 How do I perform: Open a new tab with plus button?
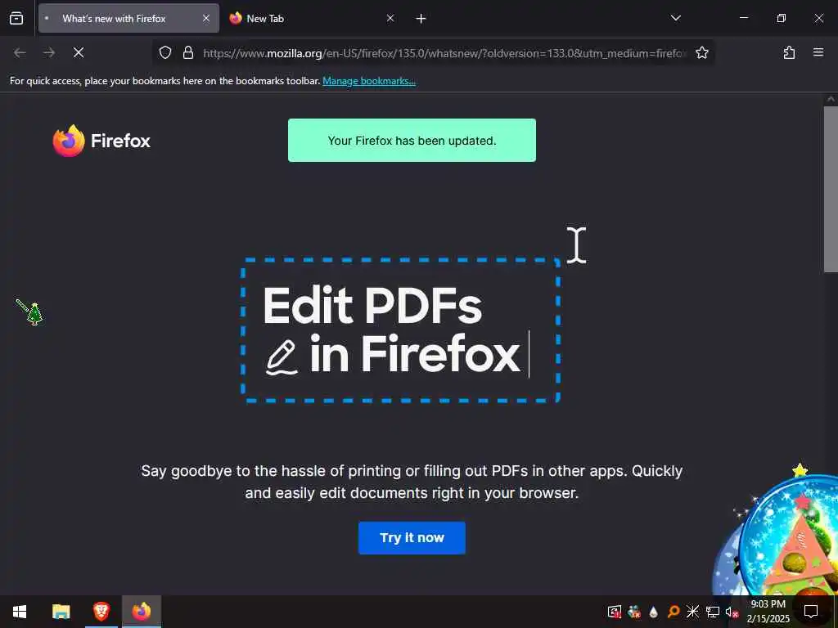click(x=421, y=19)
